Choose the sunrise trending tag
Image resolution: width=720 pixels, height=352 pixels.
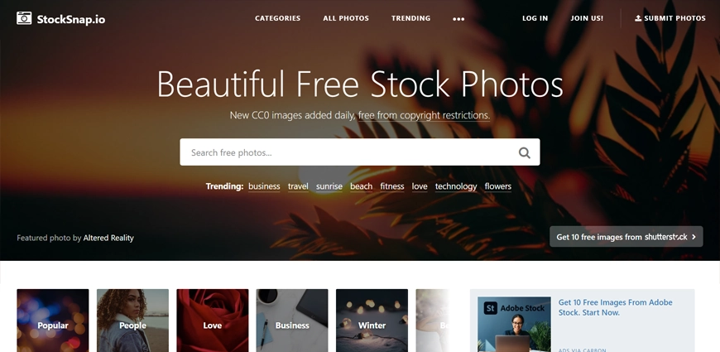click(329, 186)
